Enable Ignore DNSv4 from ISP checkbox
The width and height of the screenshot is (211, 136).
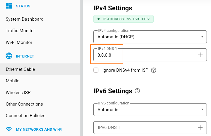[x=96, y=70]
